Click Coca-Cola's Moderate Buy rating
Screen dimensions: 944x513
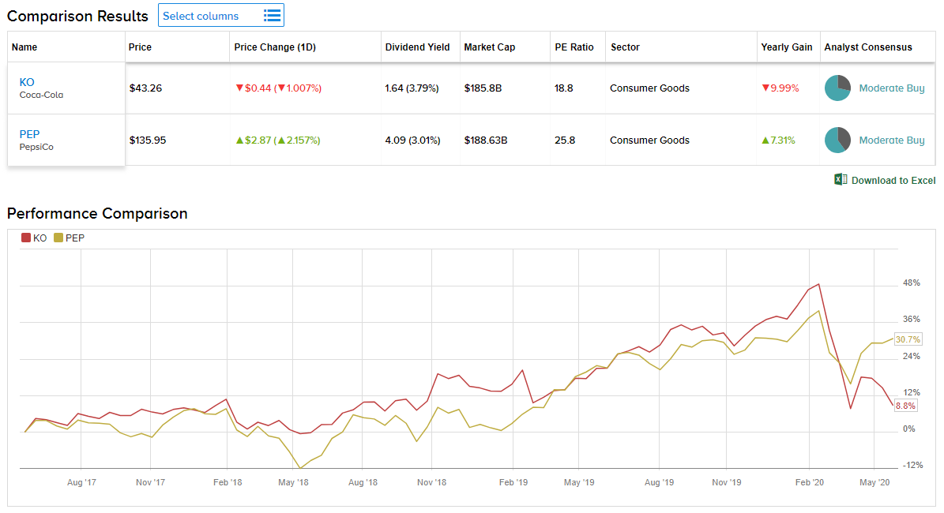click(x=891, y=88)
